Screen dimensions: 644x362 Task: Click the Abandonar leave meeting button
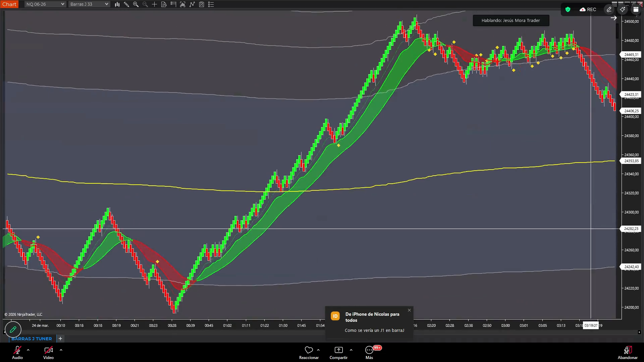[628, 353]
